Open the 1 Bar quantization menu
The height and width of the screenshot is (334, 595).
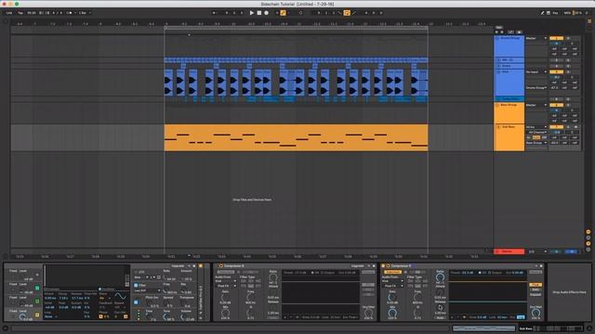tap(84, 13)
